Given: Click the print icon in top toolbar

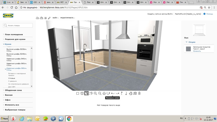Looking at the screenshot, I should point(41,18).
